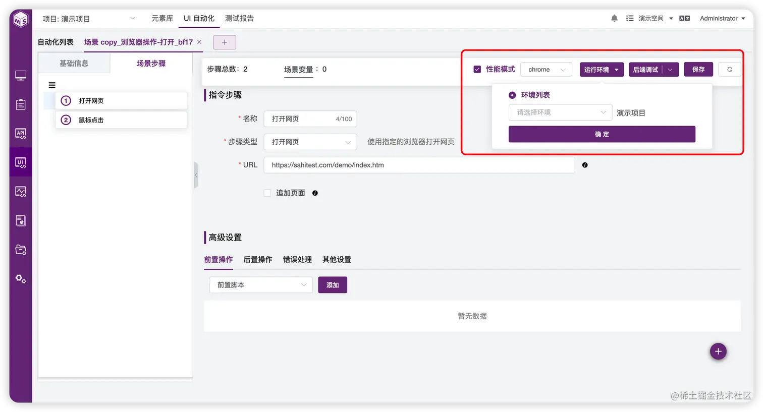Open the report sidebar icon
The image size is (763, 412).
click(x=20, y=220)
